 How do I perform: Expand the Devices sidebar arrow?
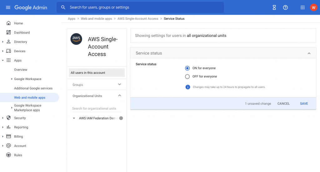click(3, 51)
